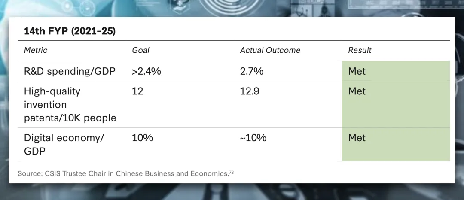Image resolution: width=464 pixels, height=200 pixels.
Task: Click the "10%" goal for digital economy
Action: tap(142, 138)
